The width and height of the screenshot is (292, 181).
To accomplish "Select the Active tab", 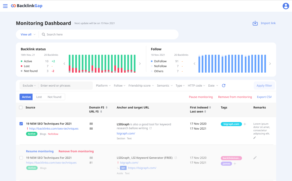I will coord(26,97).
